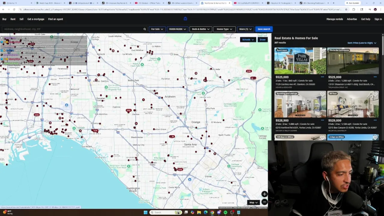The image size is (384, 216).
Task: Open Microsoft Edge from the taskbar
Action: click(205, 212)
